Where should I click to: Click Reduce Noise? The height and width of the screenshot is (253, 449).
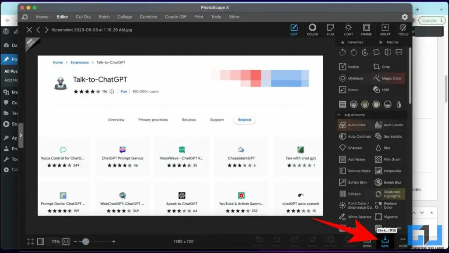coord(355,171)
